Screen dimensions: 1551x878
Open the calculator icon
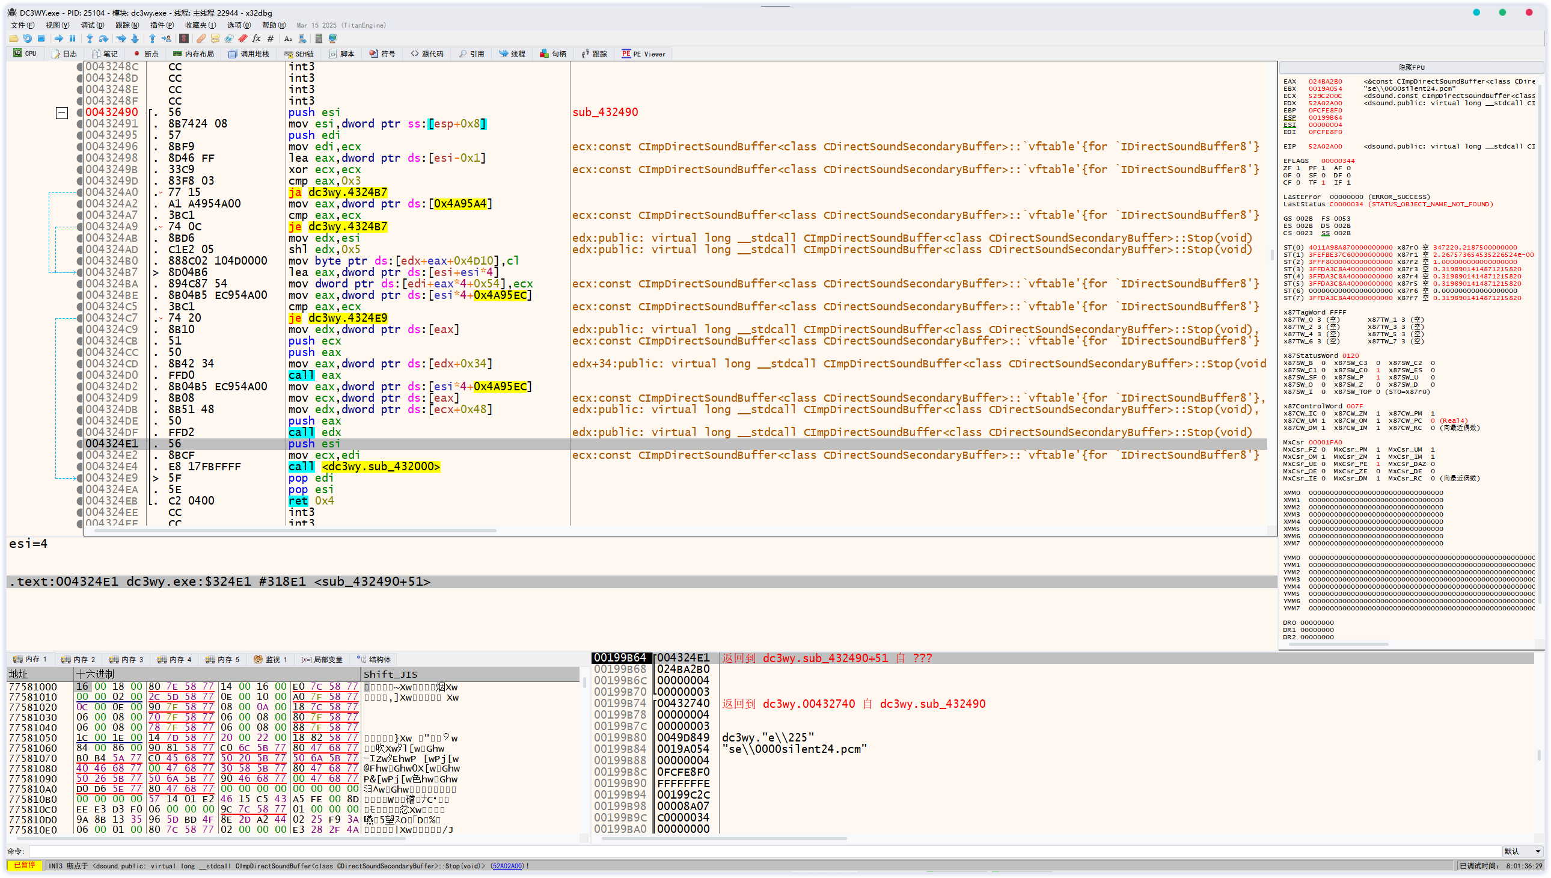click(x=319, y=38)
